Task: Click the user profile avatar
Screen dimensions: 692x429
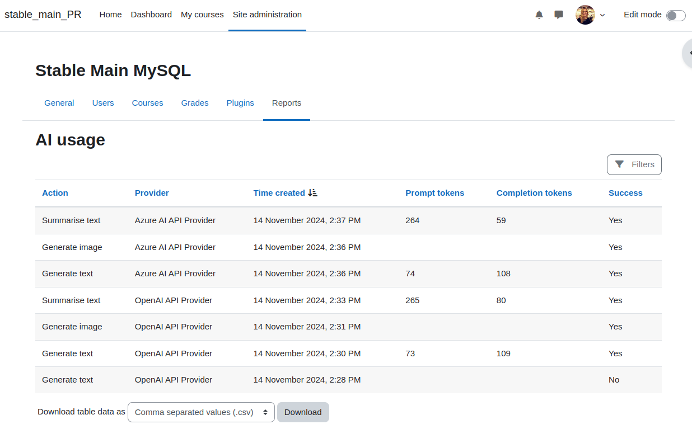Action: (585, 15)
